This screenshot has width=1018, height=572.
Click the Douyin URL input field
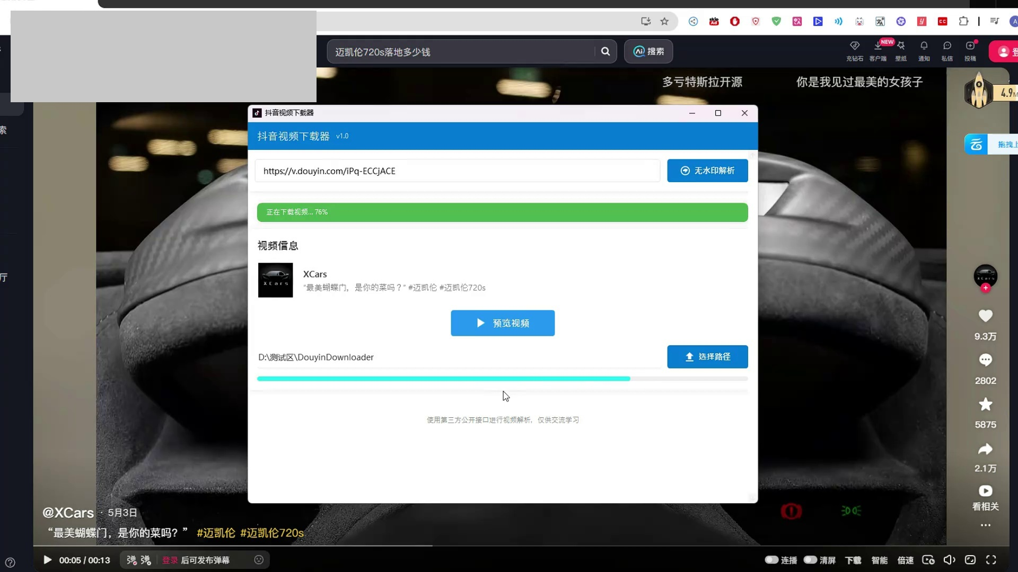457,171
